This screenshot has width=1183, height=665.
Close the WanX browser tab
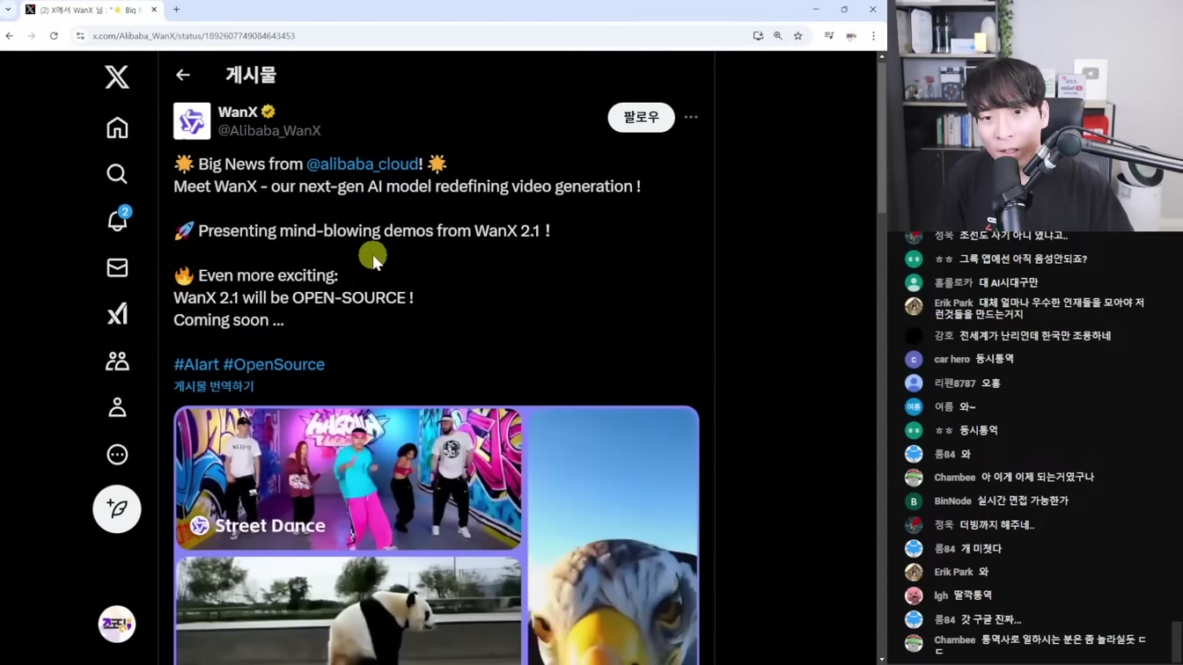(154, 10)
